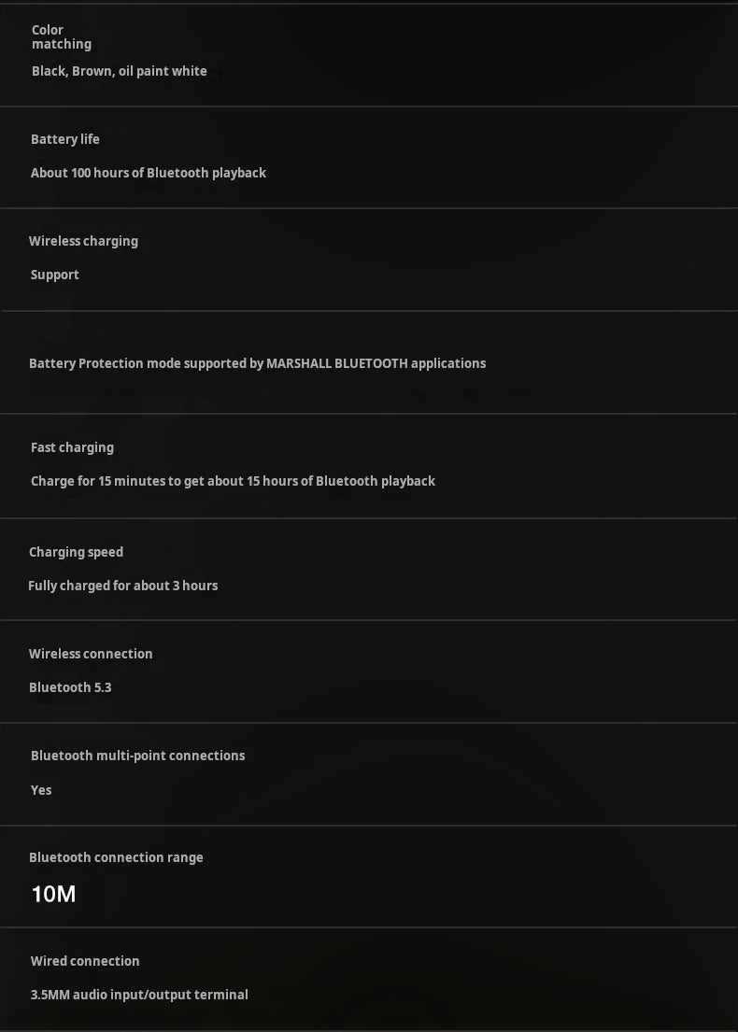Click the 'Bluetooth 5.3' value
Screen dimensions: 738x1032
[70, 687]
